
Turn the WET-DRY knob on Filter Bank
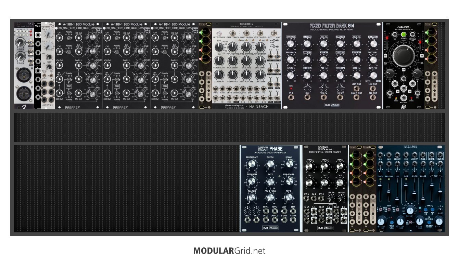click(x=373, y=59)
